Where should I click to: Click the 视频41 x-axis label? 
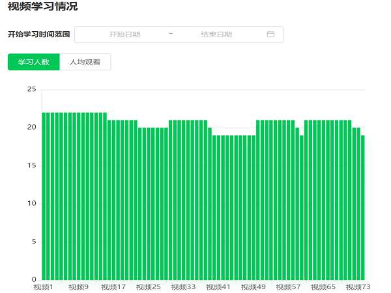pyautogui.click(x=218, y=287)
